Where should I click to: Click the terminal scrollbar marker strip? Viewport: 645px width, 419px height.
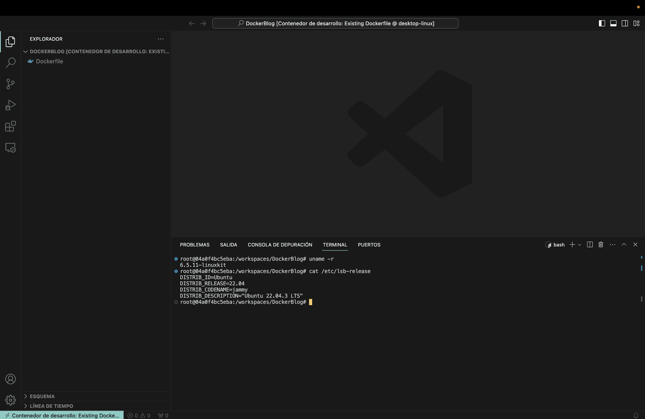point(641,279)
